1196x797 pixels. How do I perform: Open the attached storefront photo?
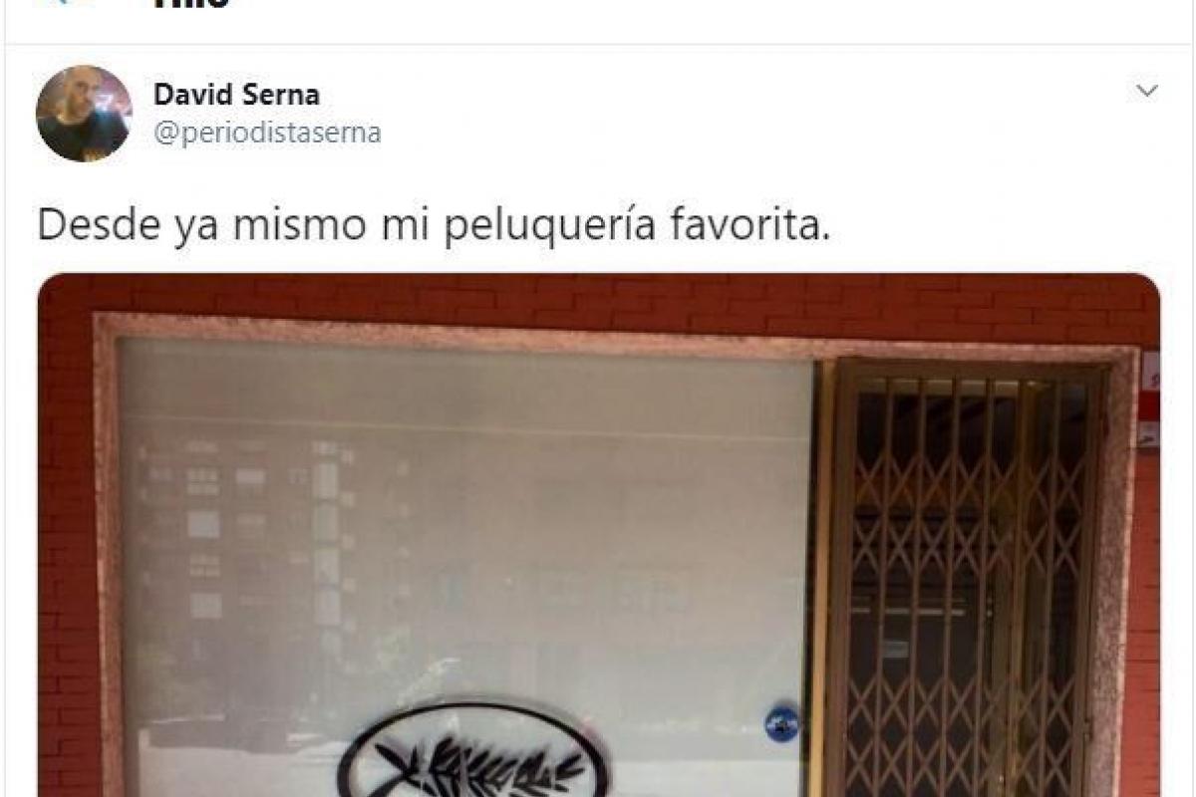pos(599,535)
